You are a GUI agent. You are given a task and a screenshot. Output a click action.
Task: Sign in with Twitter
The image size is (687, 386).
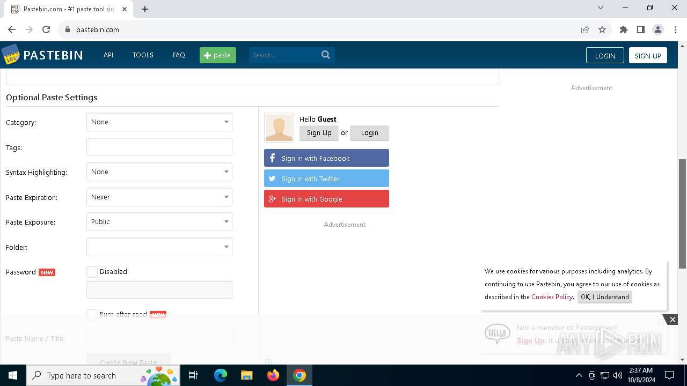(x=326, y=179)
